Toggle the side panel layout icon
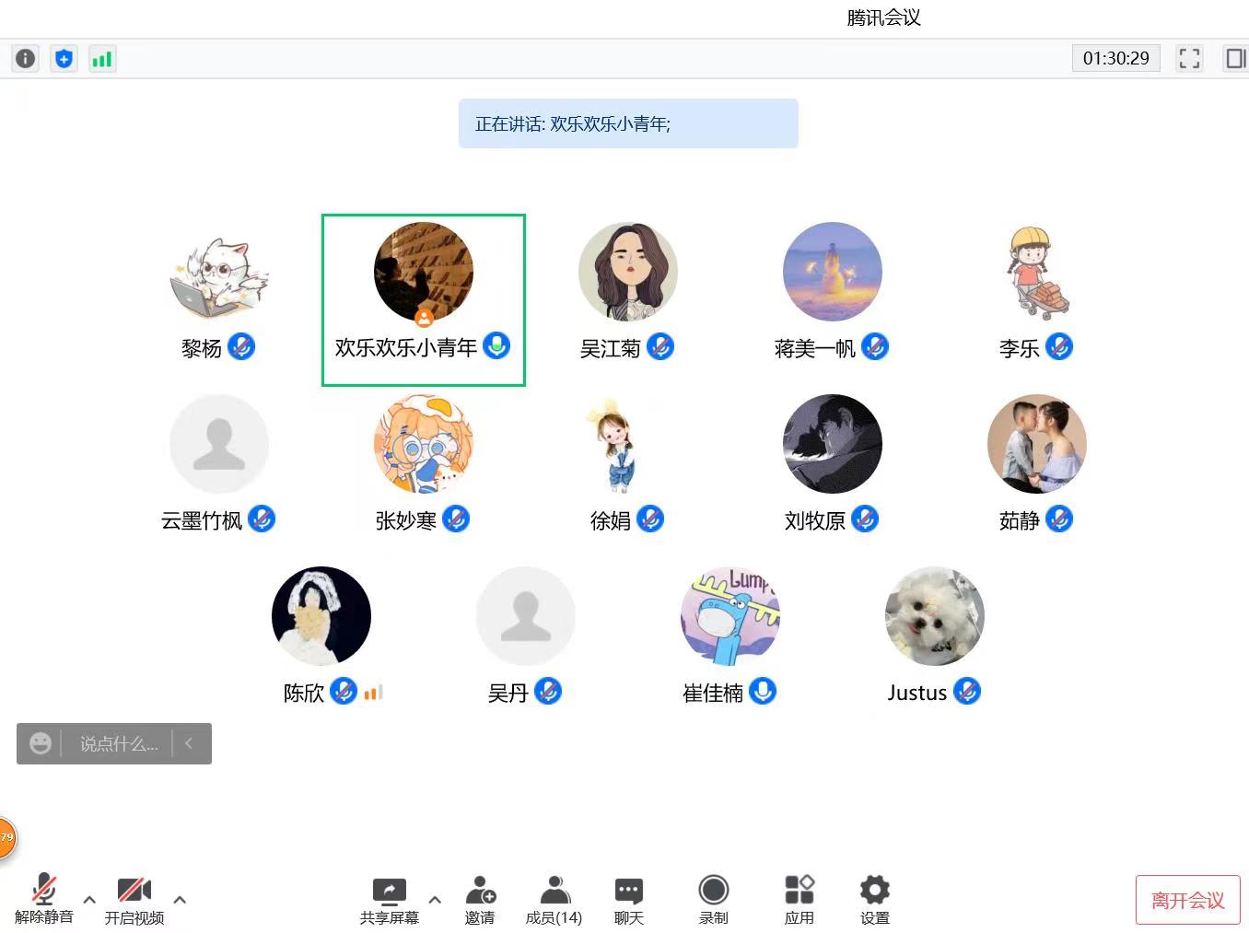 [1234, 59]
